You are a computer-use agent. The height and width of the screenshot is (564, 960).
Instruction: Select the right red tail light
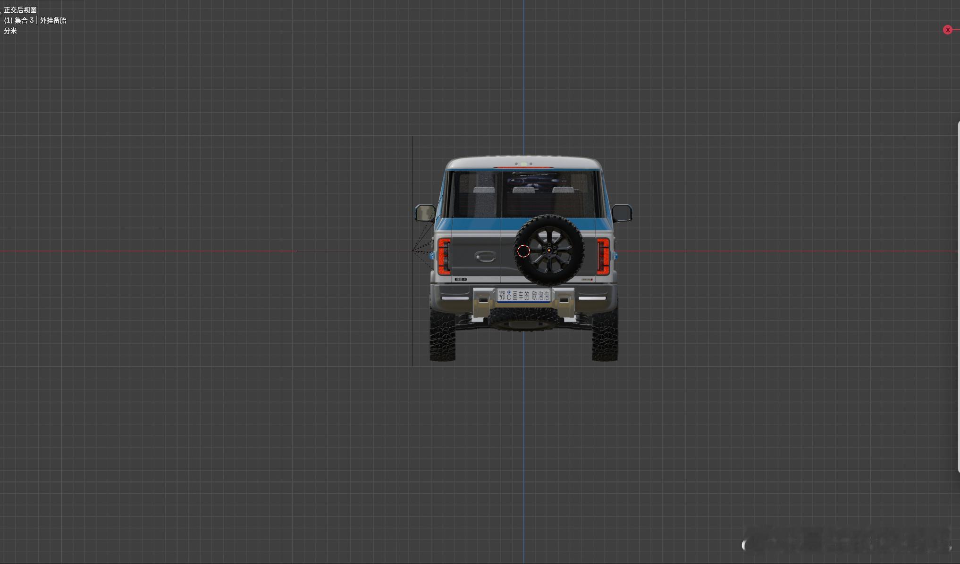[603, 256]
